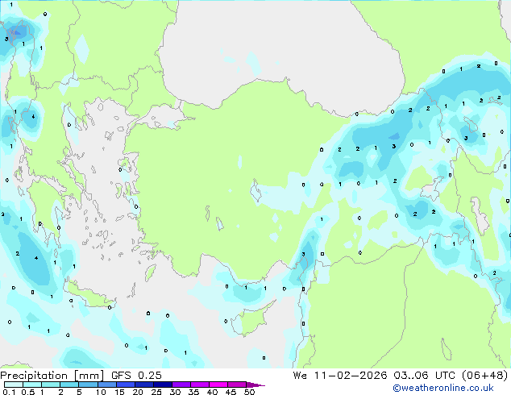Click the "(06+48)" forecast run text

coord(485,376)
